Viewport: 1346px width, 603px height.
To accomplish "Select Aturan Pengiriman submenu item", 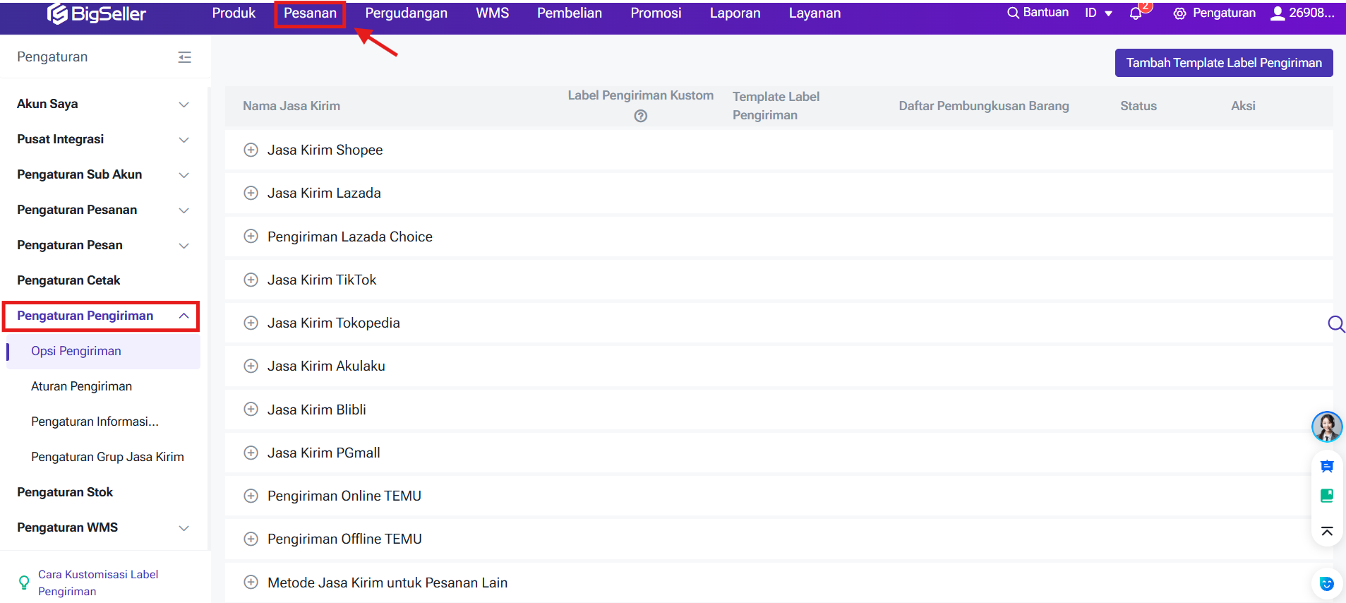I will click(81, 386).
